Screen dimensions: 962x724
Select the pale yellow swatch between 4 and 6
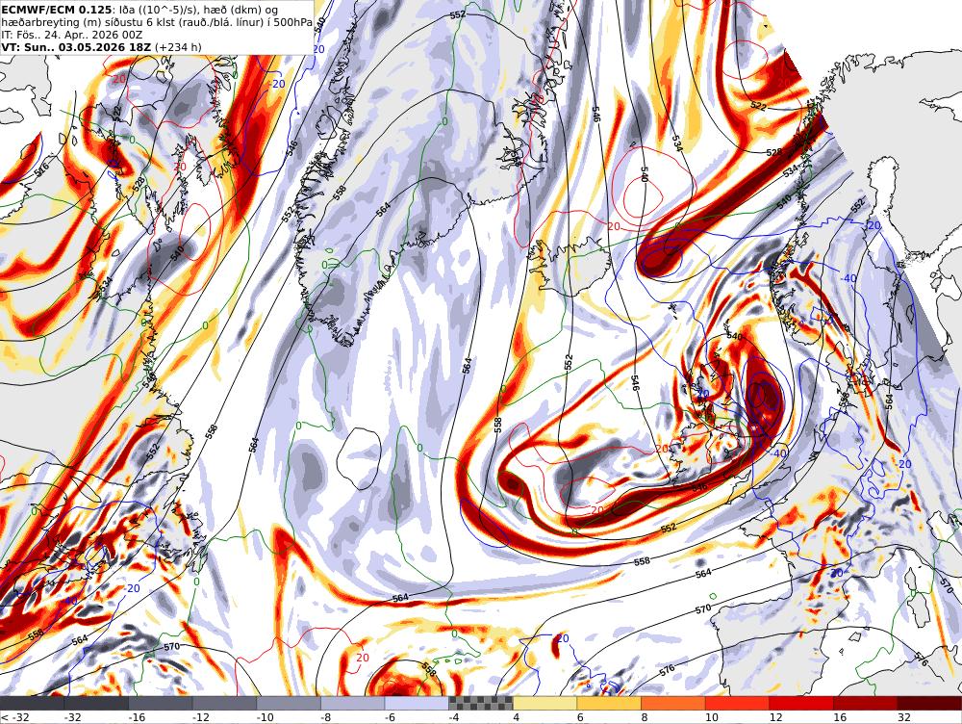click(x=544, y=703)
